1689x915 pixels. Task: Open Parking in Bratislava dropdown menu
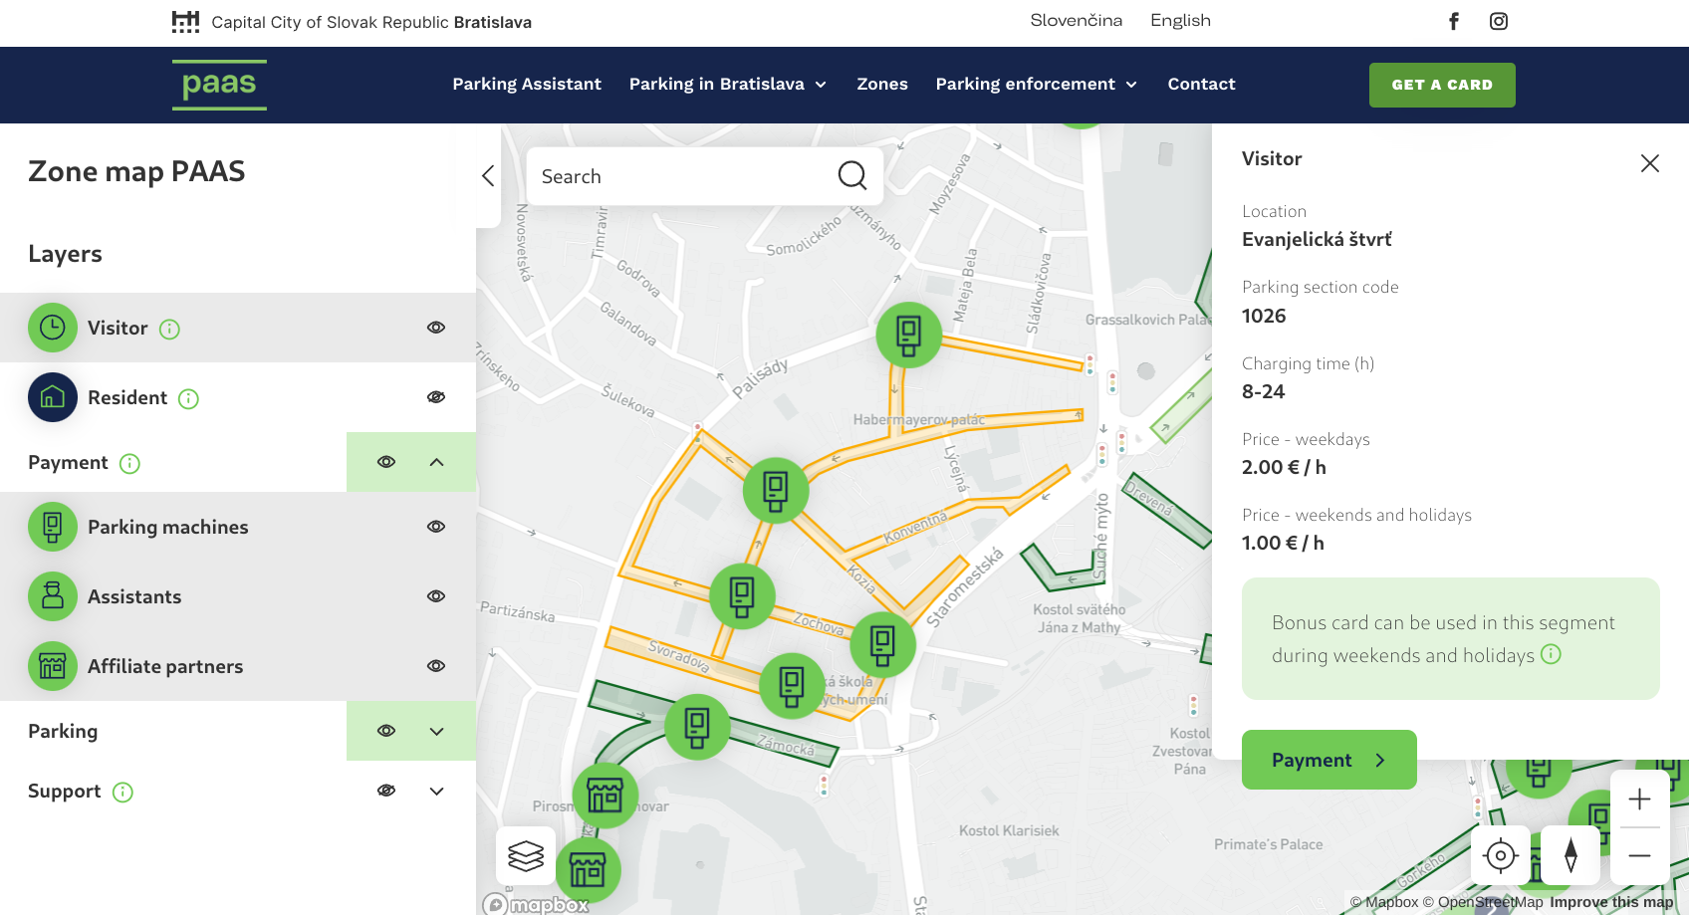[x=727, y=85]
